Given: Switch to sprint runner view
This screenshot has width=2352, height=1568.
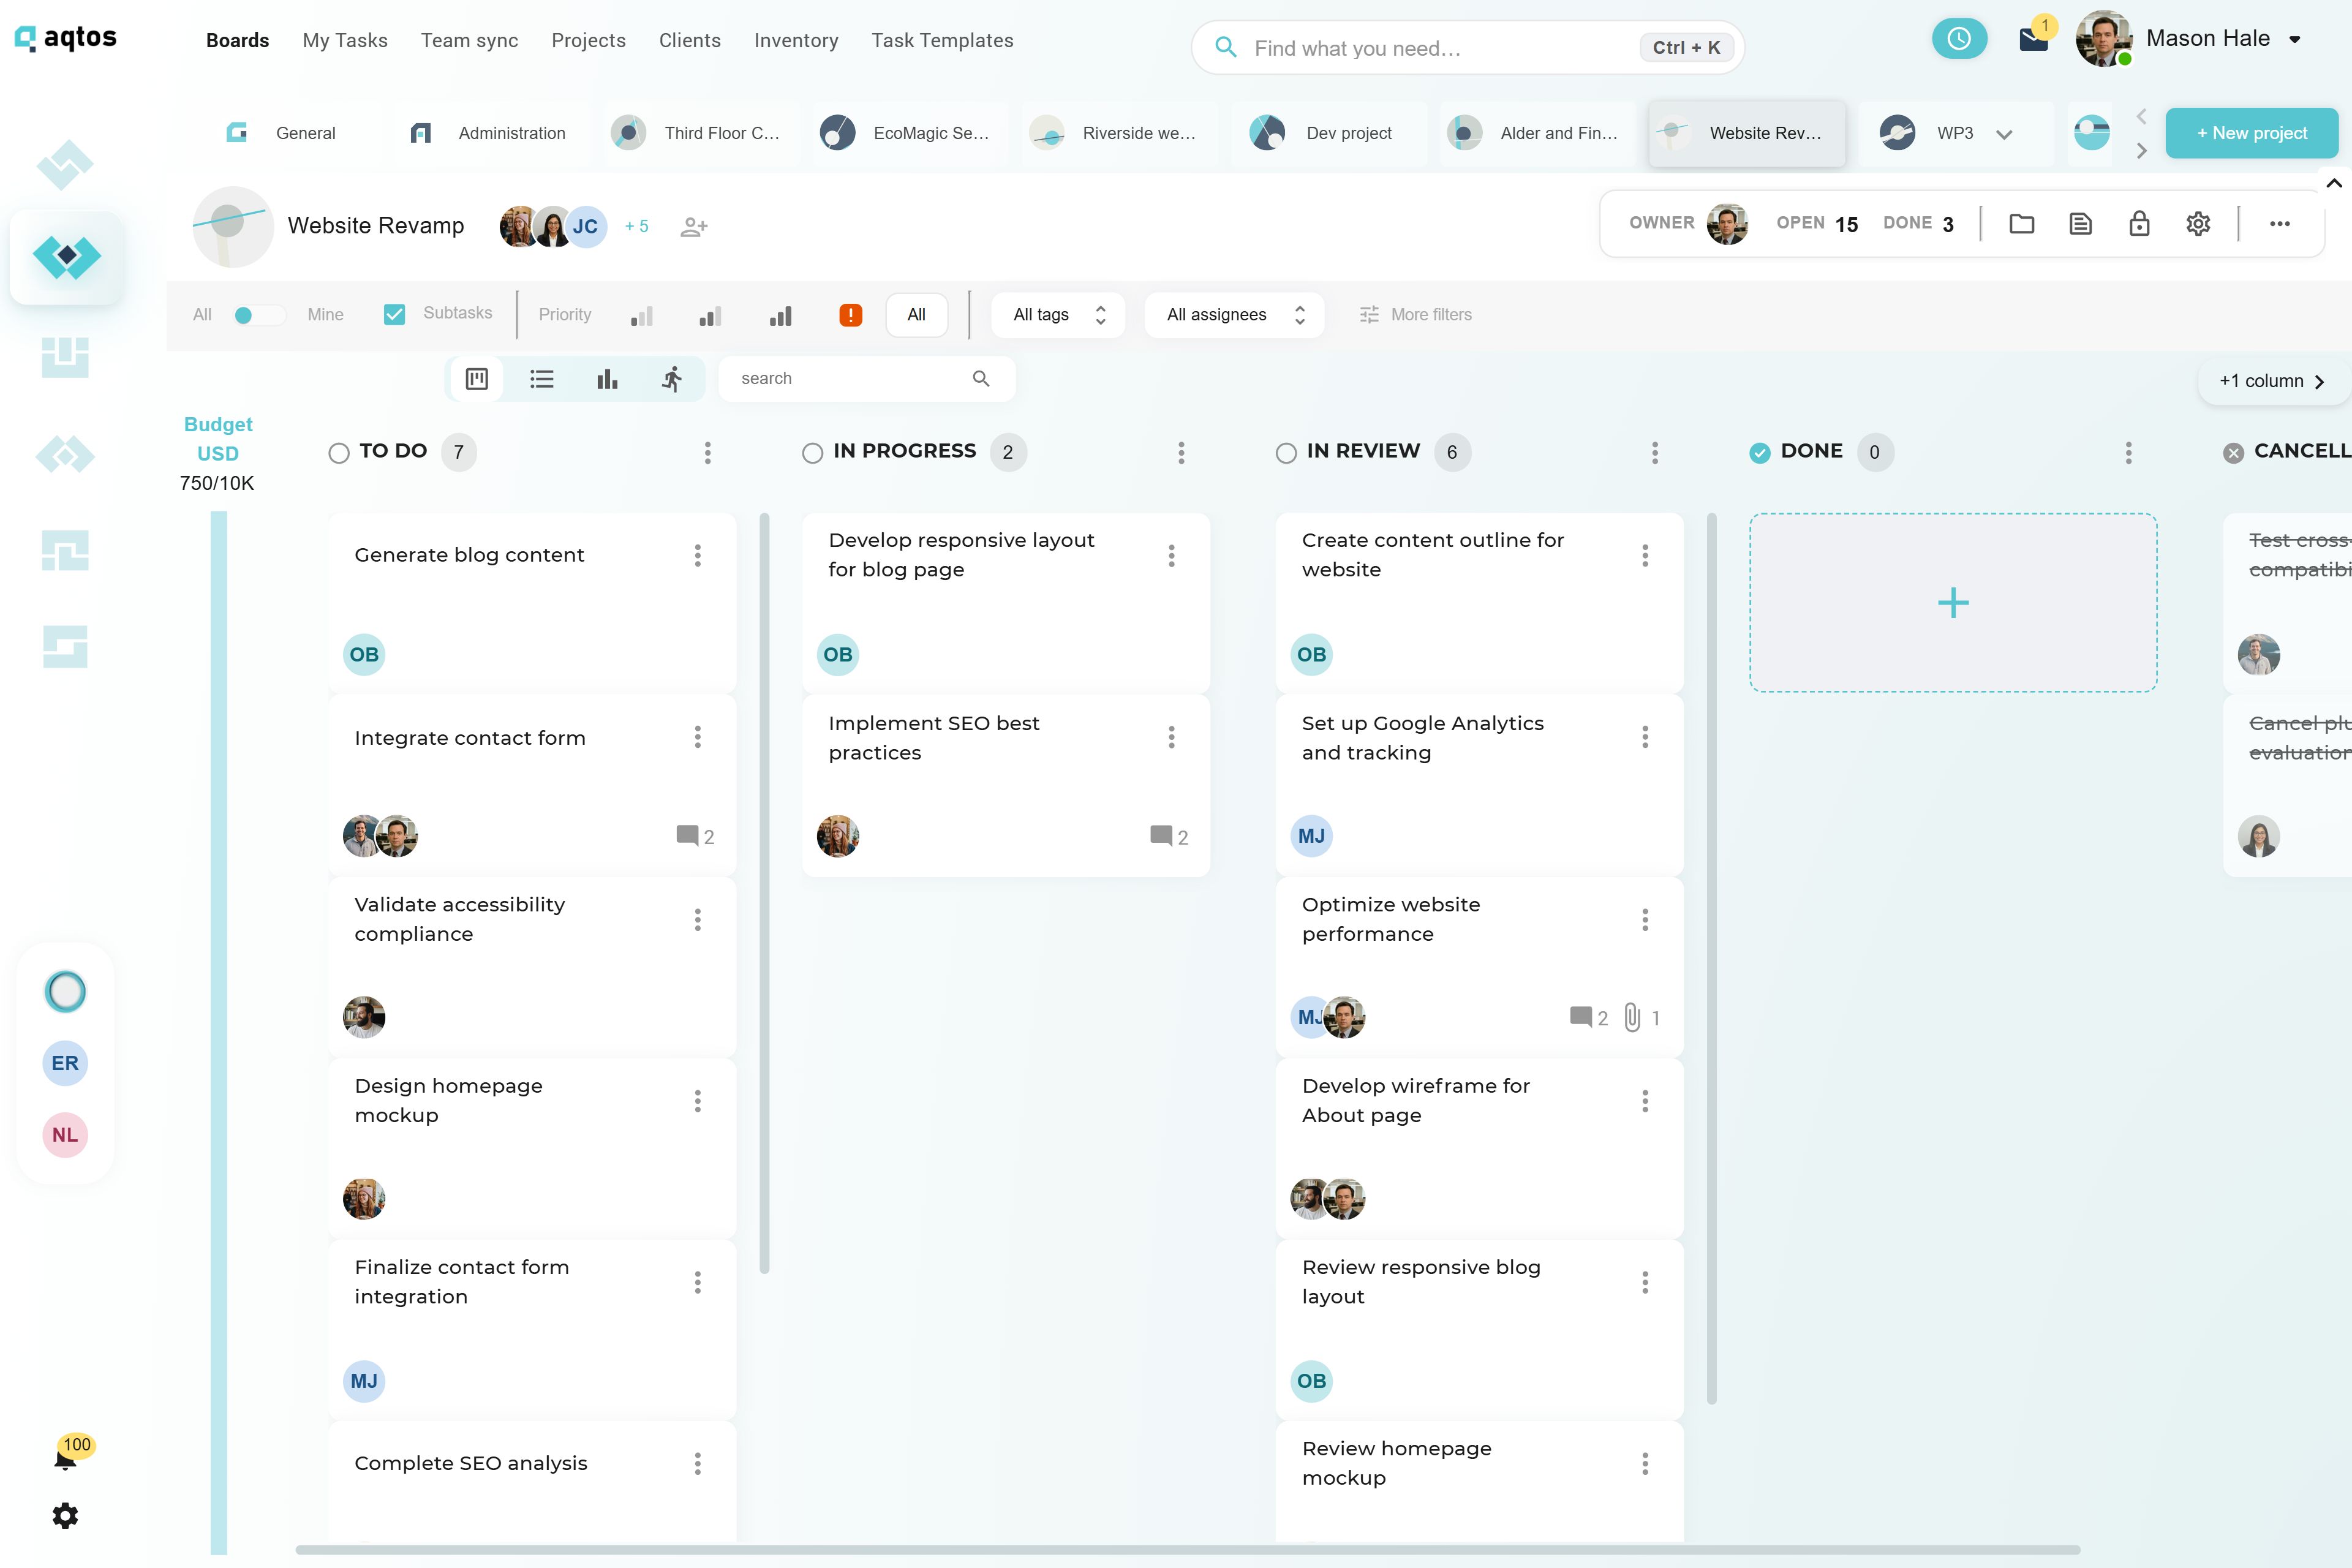Looking at the screenshot, I should point(672,379).
